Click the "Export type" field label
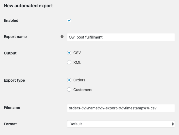The image size is (179, 135). [x=15, y=80]
